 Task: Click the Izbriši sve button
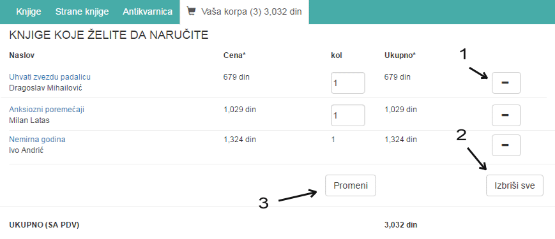tap(515, 185)
